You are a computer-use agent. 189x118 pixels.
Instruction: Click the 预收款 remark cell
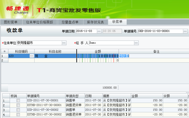coord(154,56)
